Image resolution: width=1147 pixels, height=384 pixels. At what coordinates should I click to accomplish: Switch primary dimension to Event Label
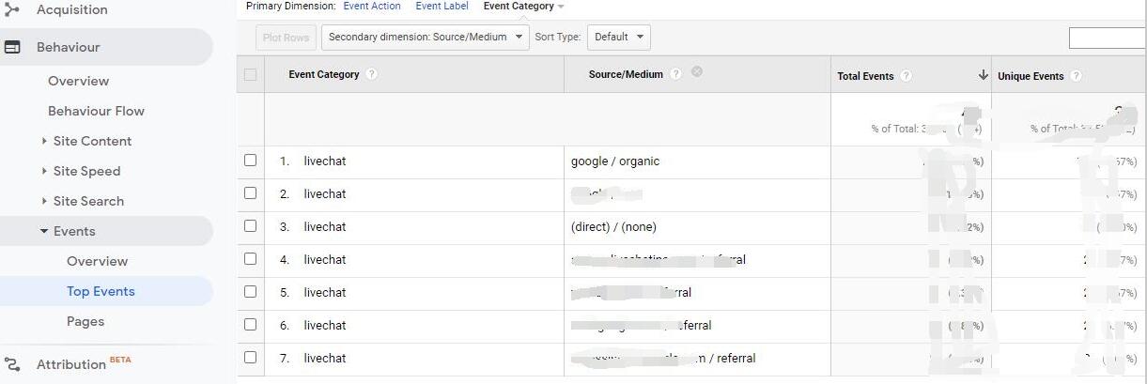(442, 6)
